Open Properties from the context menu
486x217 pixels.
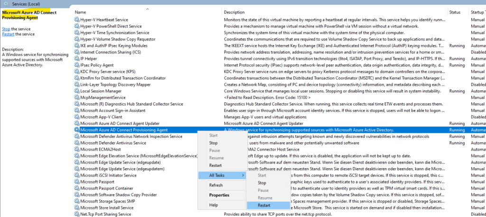click(219, 195)
